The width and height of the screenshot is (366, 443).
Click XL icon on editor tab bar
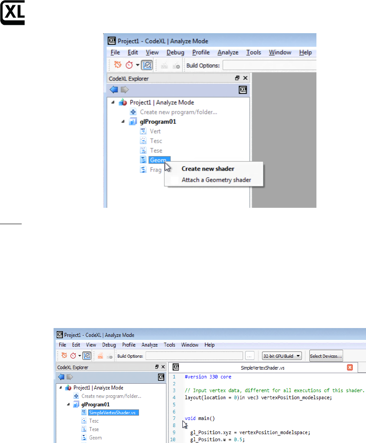176,367
